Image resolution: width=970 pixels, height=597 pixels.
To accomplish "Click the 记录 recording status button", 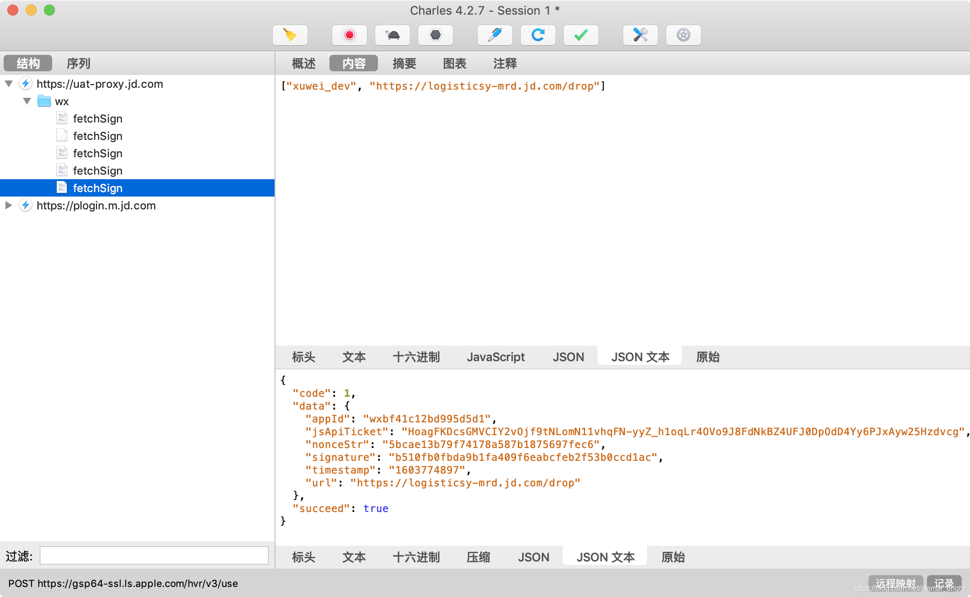I will (x=944, y=583).
